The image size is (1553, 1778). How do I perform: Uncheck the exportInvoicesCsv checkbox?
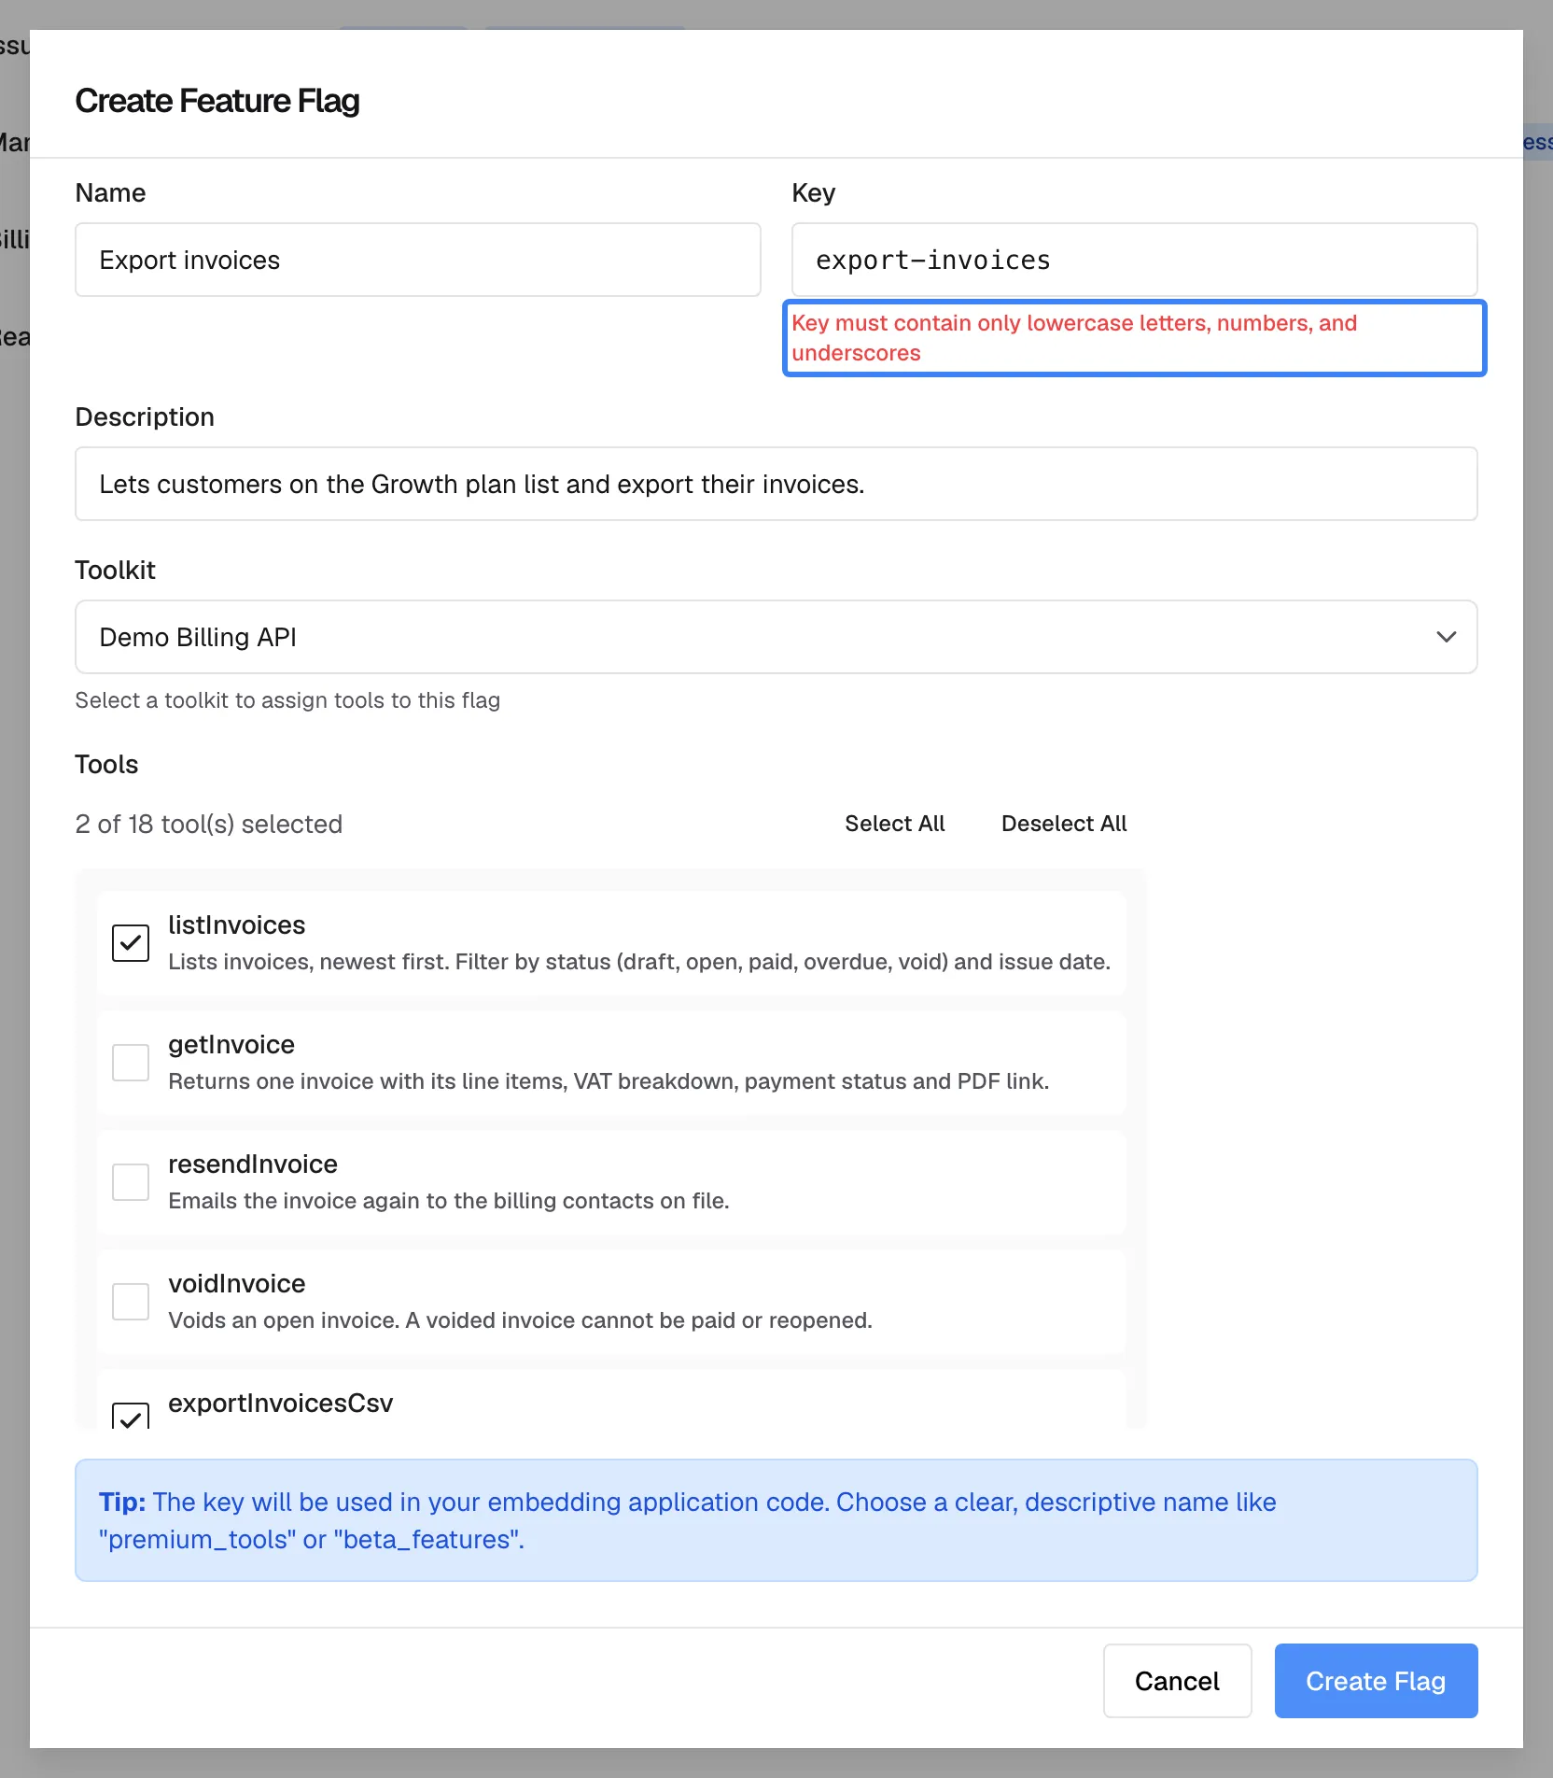tap(131, 1416)
